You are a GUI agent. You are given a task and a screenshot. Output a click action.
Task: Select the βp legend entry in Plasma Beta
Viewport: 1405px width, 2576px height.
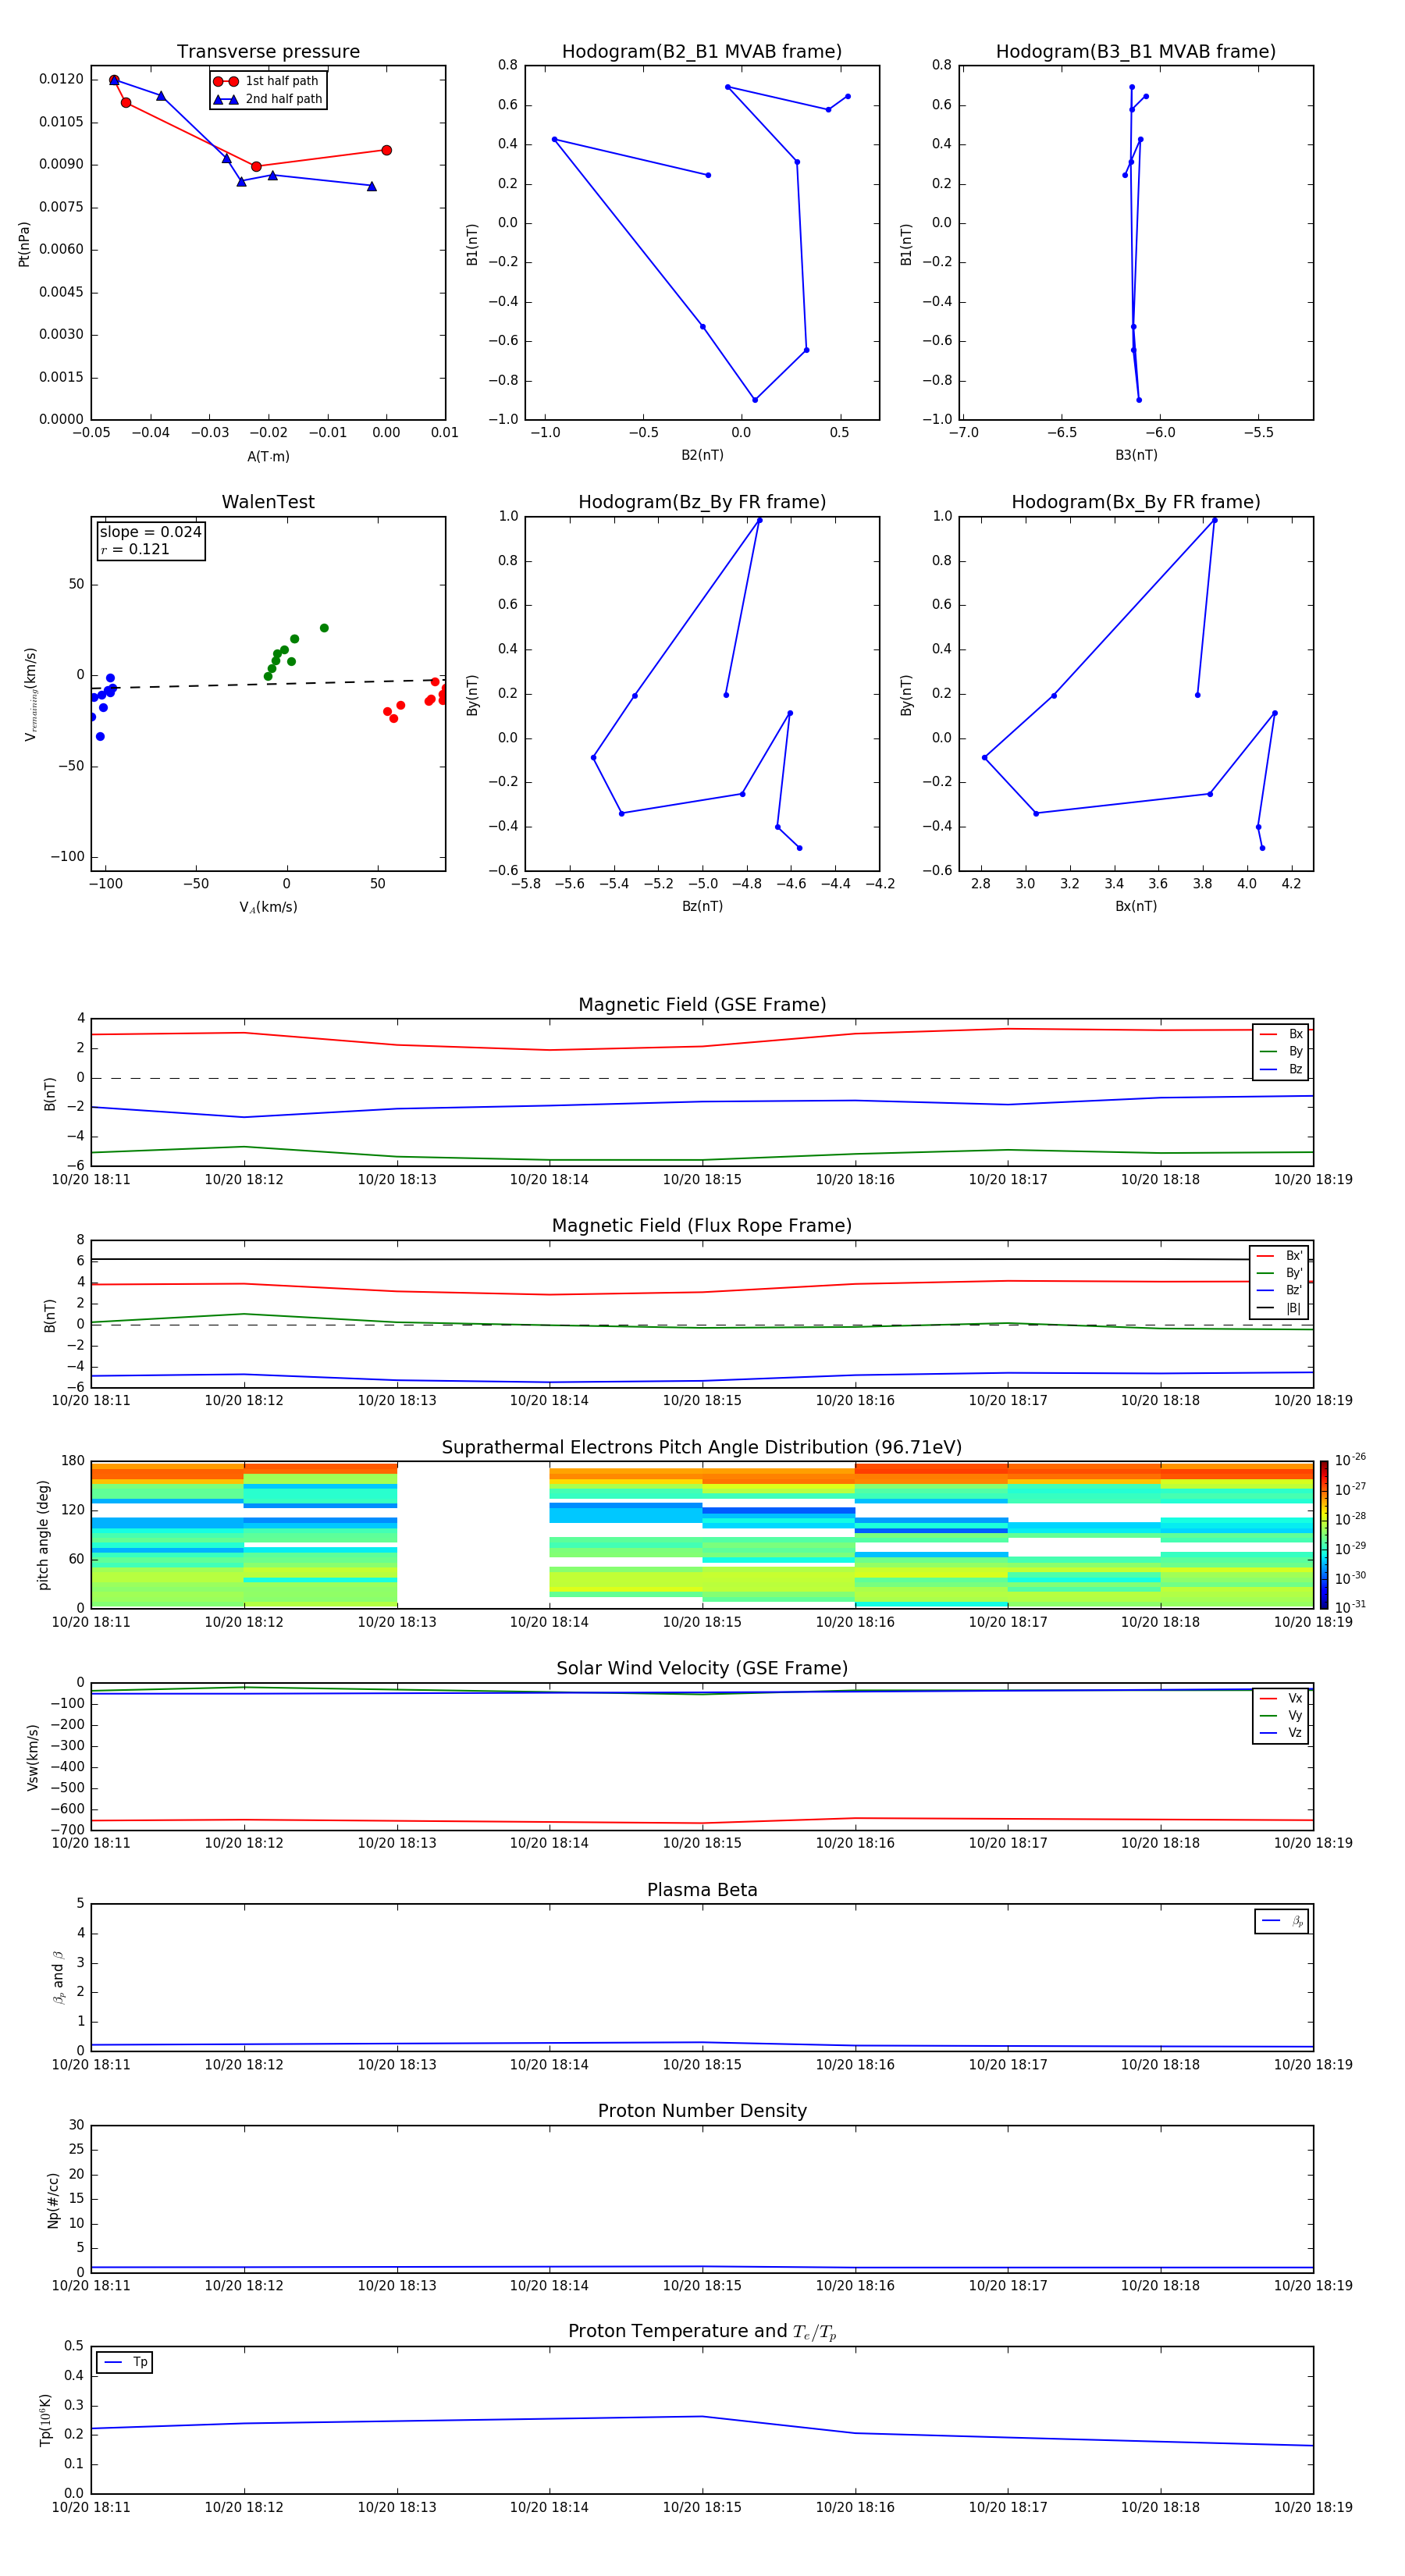point(1282,1921)
